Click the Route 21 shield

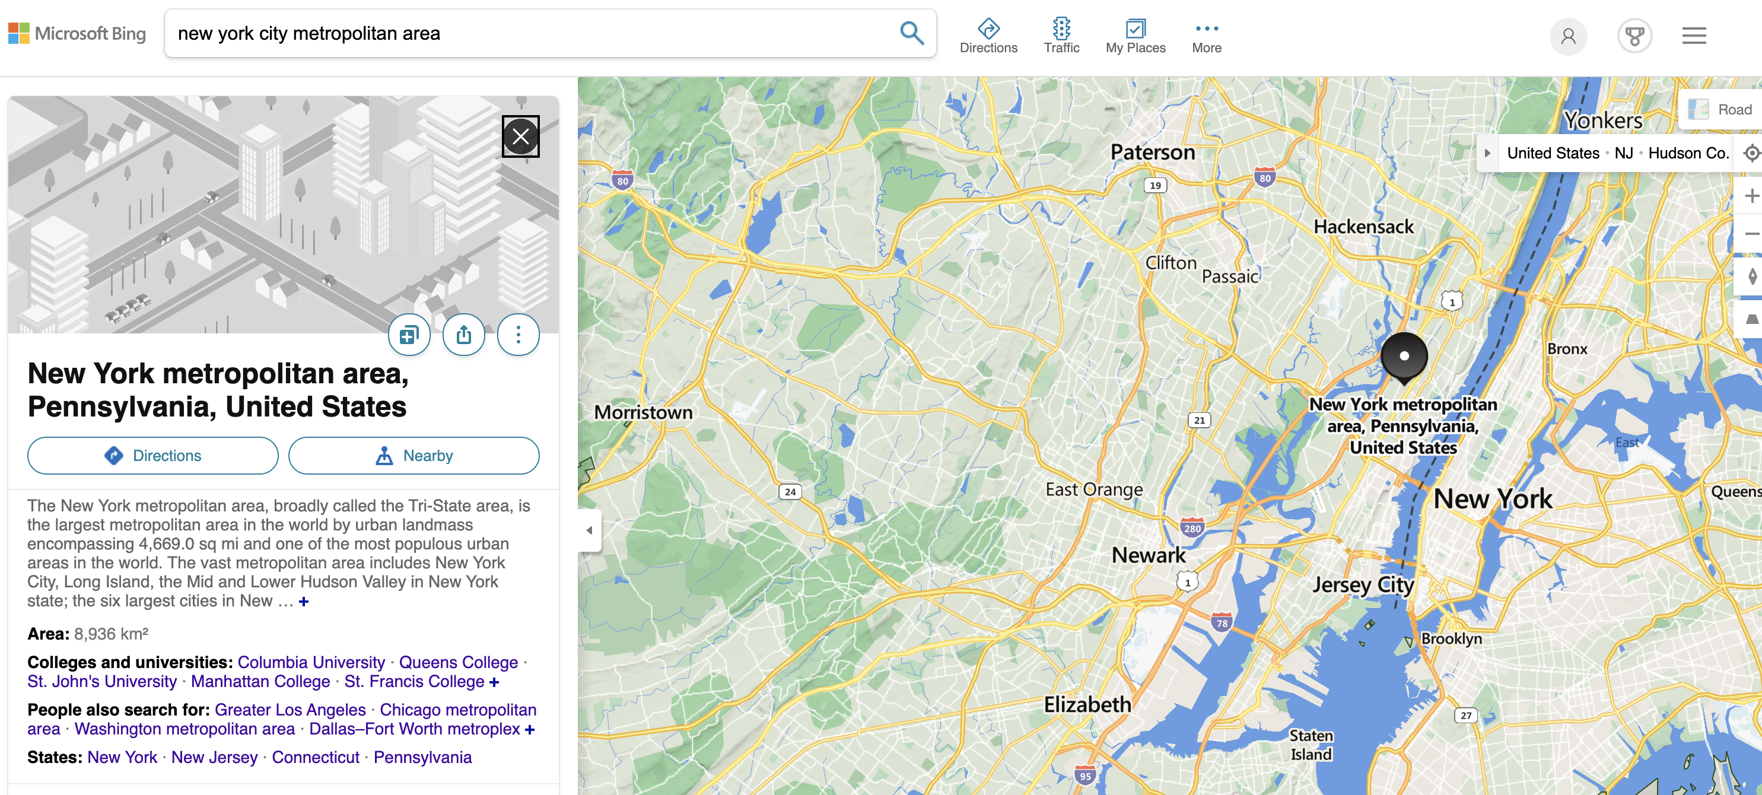tap(1199, 420)
